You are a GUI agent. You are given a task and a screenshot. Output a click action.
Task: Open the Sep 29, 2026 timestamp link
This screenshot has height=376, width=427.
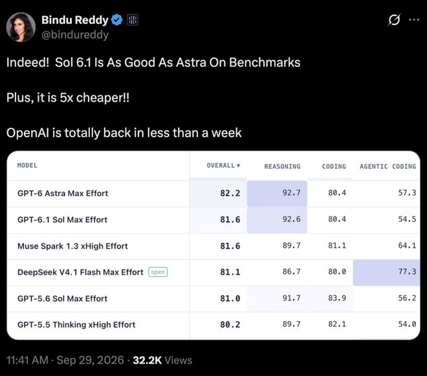pyautogui.click(x=90, y=360)
